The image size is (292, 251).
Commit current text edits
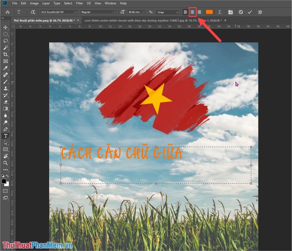pos(250,12)
